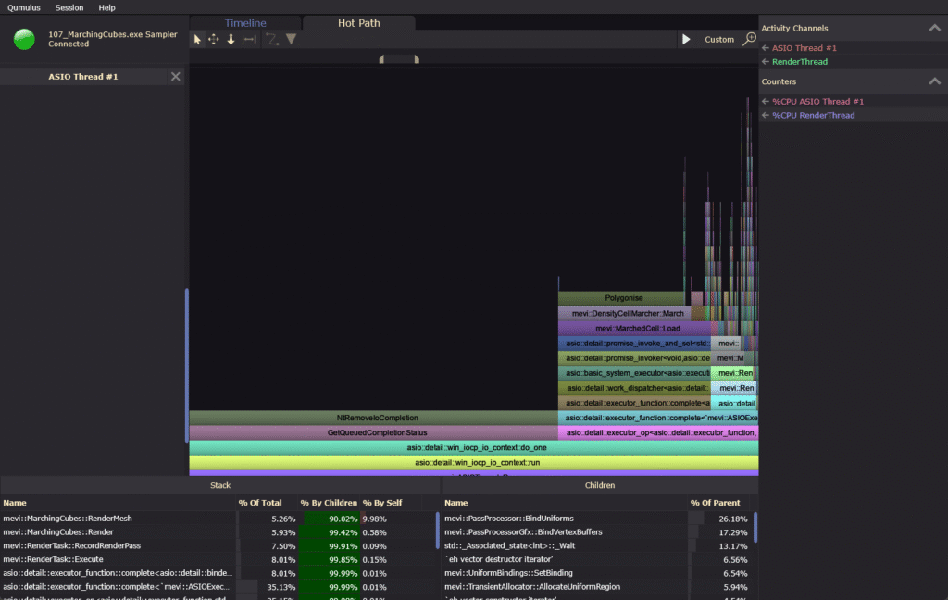
Task: Select the mevi::MarchingCubes::RenderMesh stack row
Action: (67, 519)
